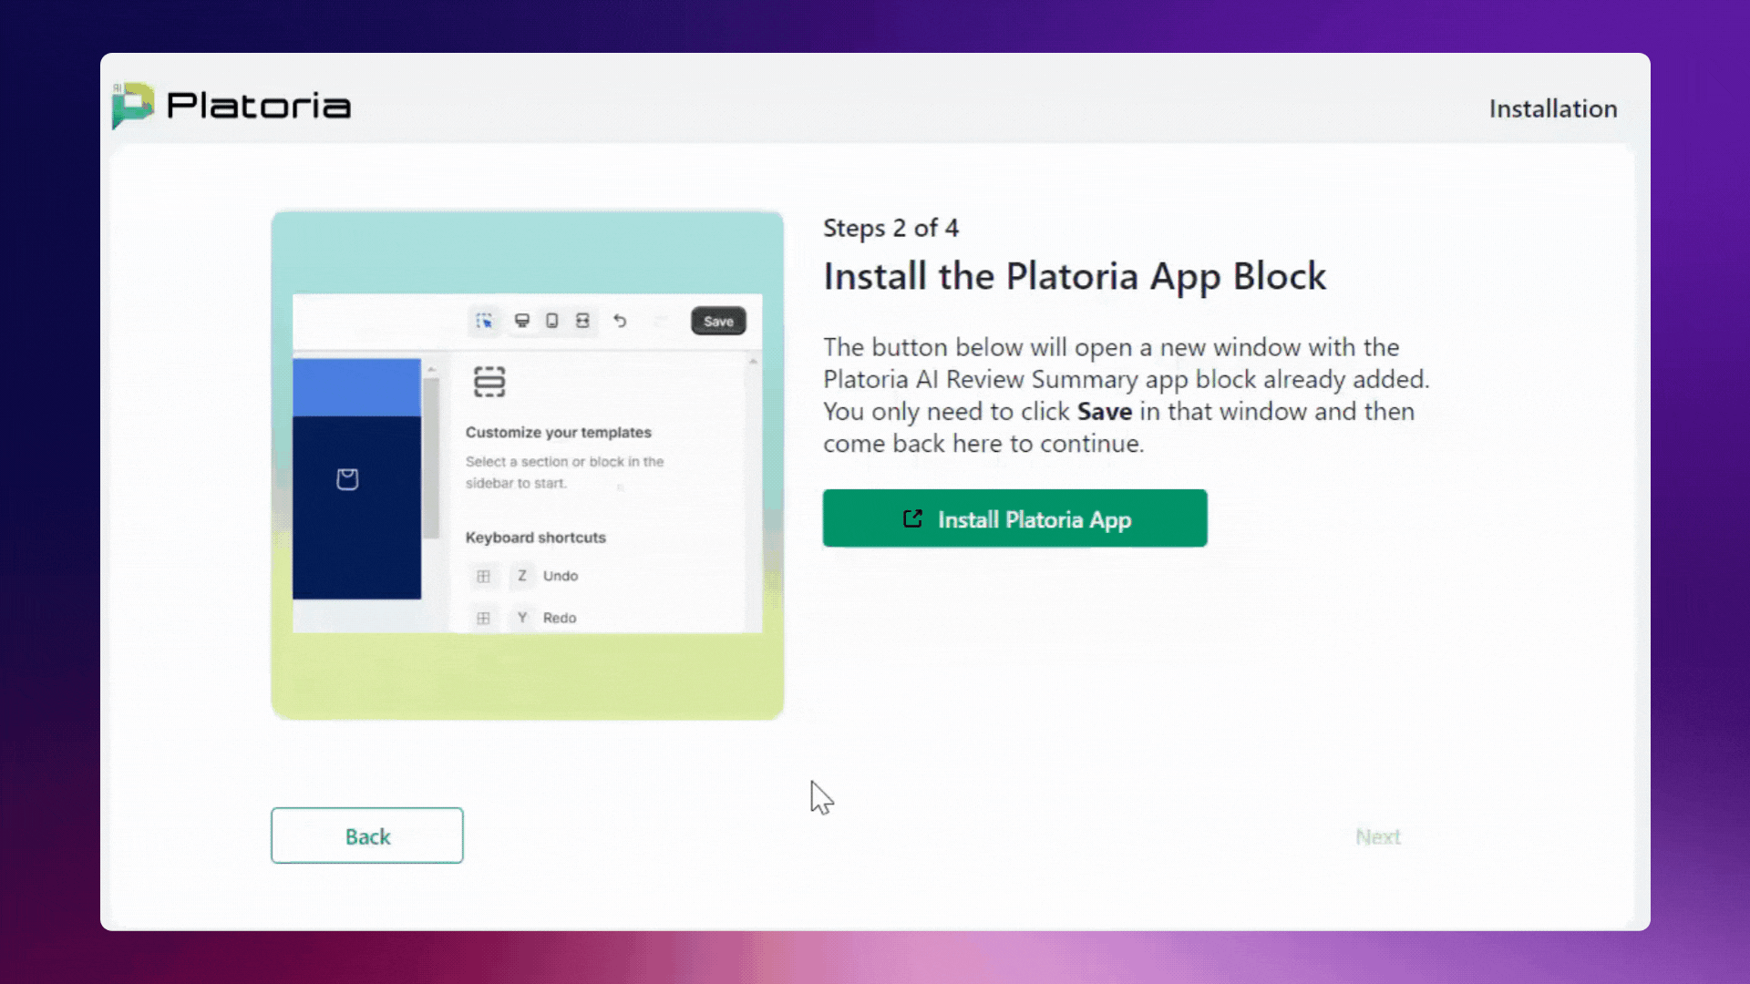Select the mobile view icon in preview

click(552, 321)
